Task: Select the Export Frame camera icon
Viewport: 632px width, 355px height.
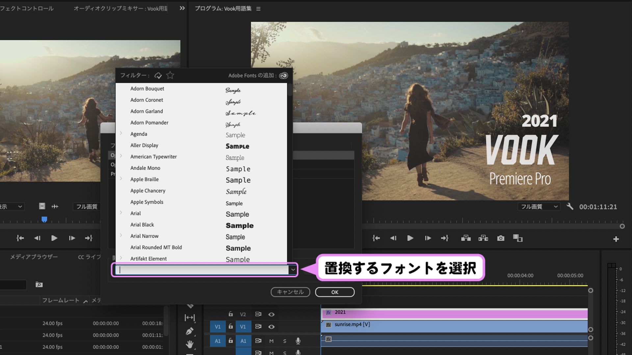Action: tap(501, 238)
